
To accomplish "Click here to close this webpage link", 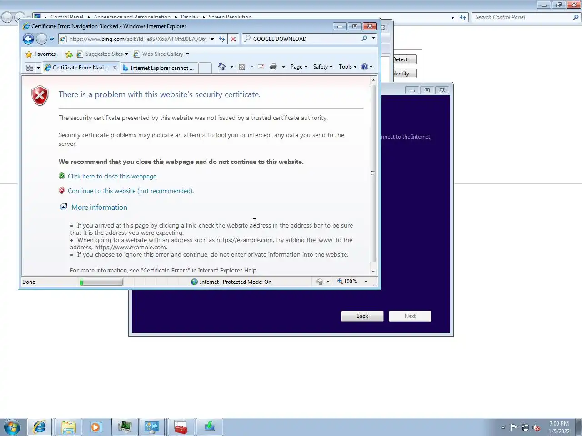I will [113, 176].
